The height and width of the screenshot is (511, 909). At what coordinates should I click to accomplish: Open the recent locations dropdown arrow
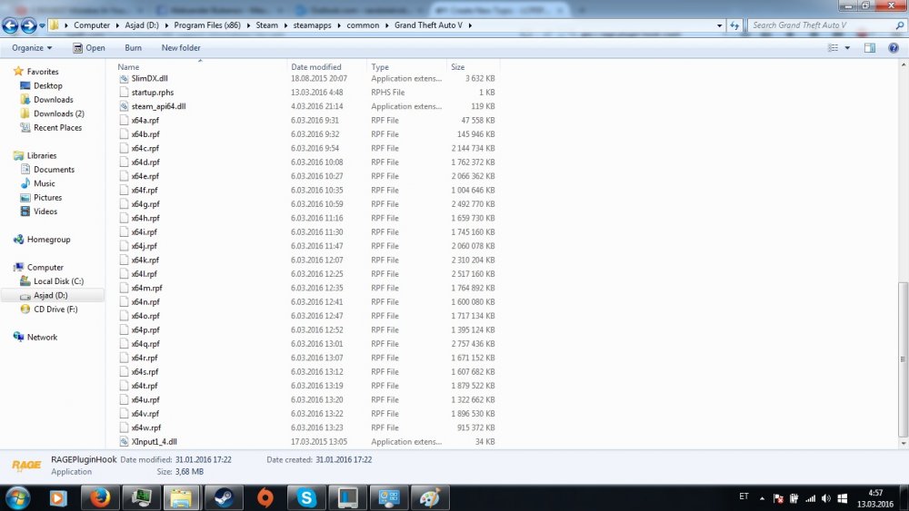[x=42, y=25]
